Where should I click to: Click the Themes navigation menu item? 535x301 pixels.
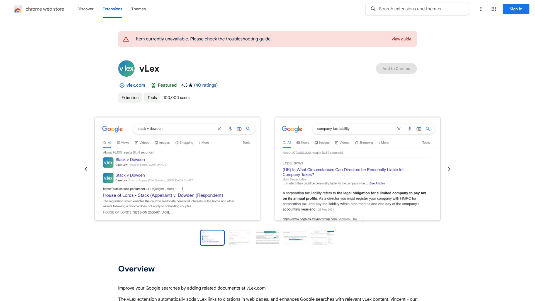[x=138, y=9]
